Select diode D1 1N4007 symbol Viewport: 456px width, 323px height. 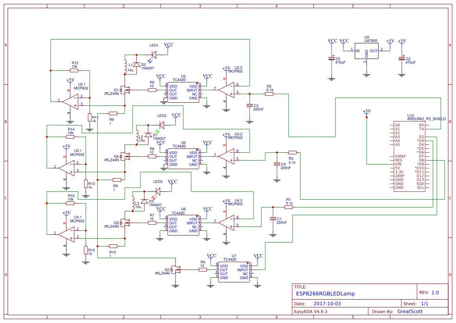point(148,135)
